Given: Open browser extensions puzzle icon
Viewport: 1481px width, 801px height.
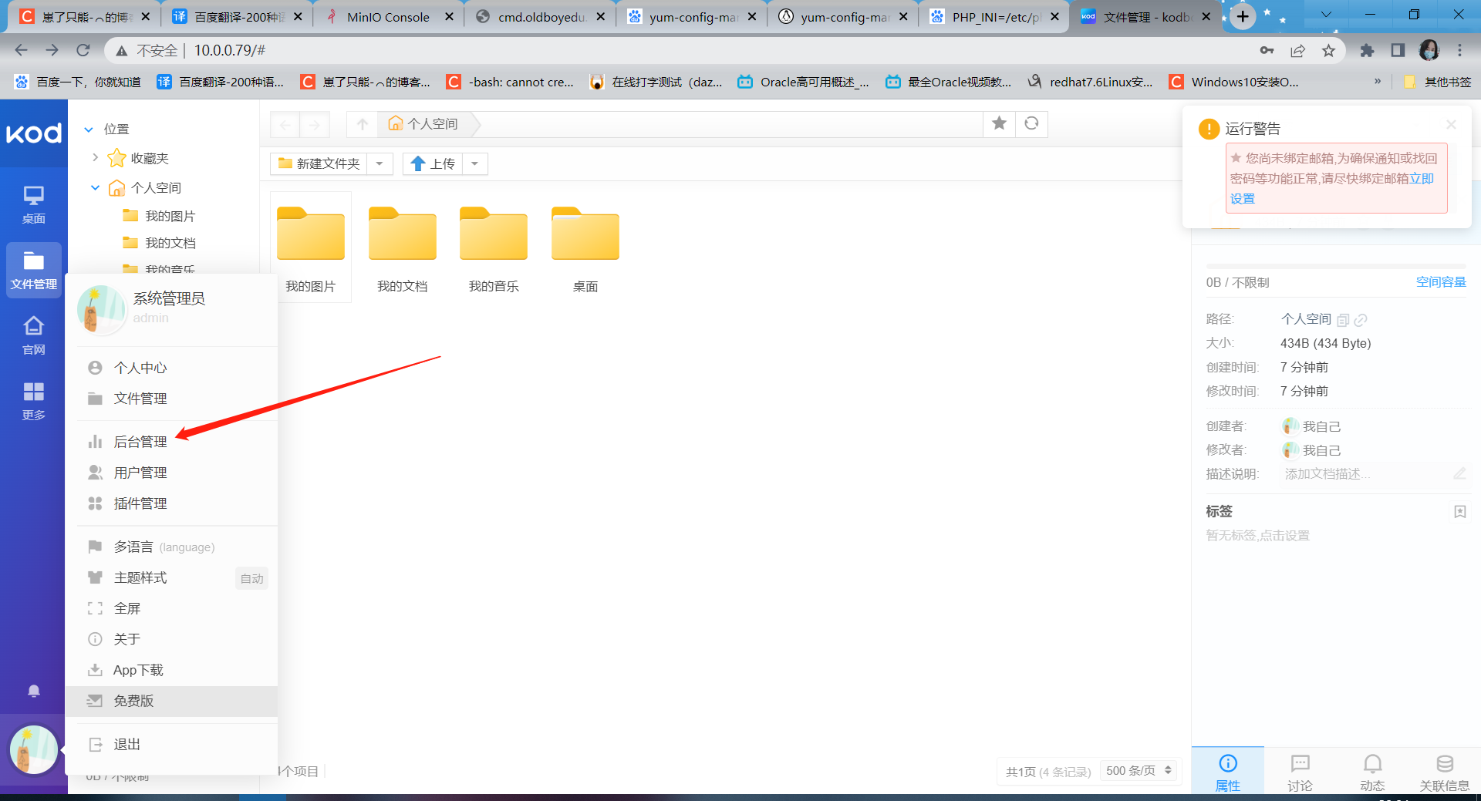Looking at the screenshot, I should click(1367, 50).
